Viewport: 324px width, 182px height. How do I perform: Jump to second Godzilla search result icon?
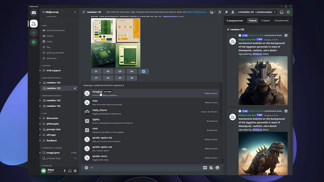click(x=286, y=111)
